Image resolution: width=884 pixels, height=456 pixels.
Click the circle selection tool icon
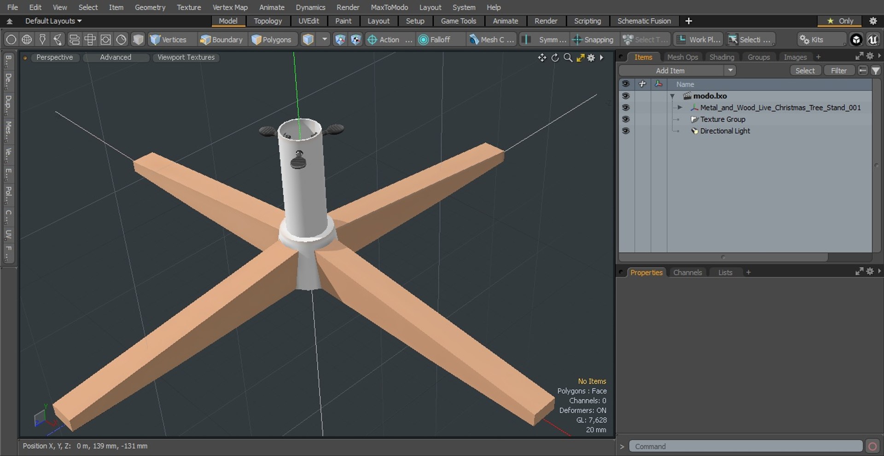click(11, 40)
